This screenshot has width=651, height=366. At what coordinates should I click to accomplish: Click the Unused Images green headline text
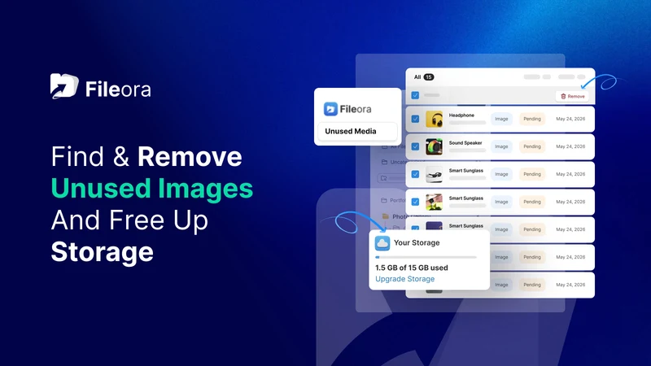pyautogui.click(x=152, y=189)
